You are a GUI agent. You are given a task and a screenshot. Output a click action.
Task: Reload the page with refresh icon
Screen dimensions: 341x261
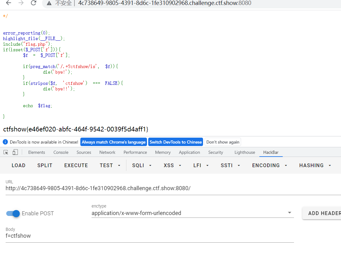click(34, 3)
